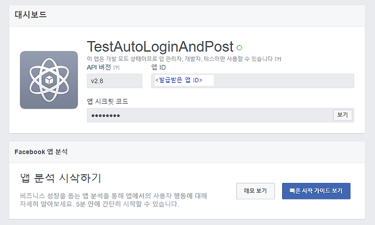Viewport: 375px width, 225px height.
Task: Reveal app secret with 보기 button
Action: coord(343,115)
